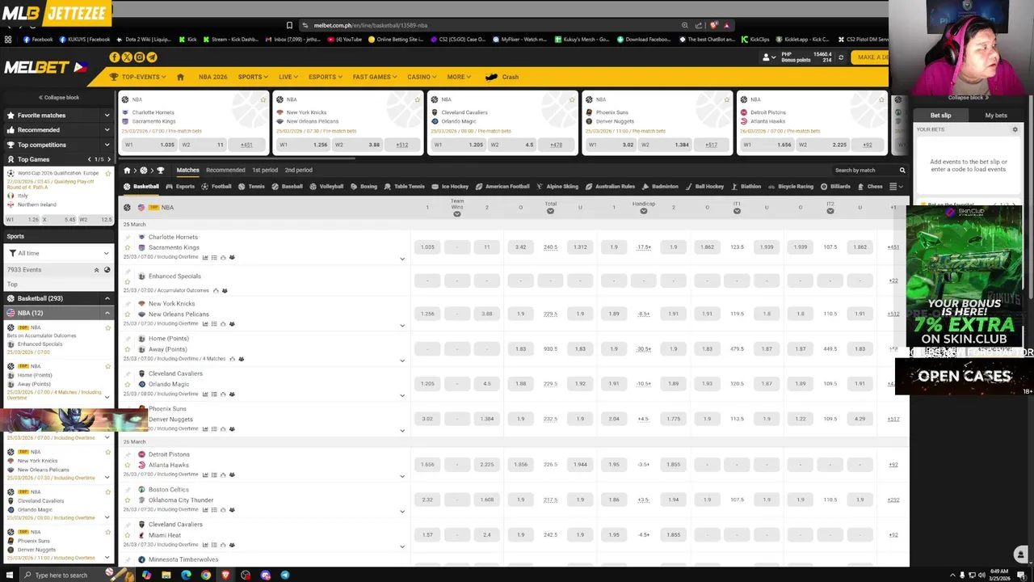The image size is (1034, 582).
Task: Open Melbet's X (Twitter) social icon
Action: 127,57
